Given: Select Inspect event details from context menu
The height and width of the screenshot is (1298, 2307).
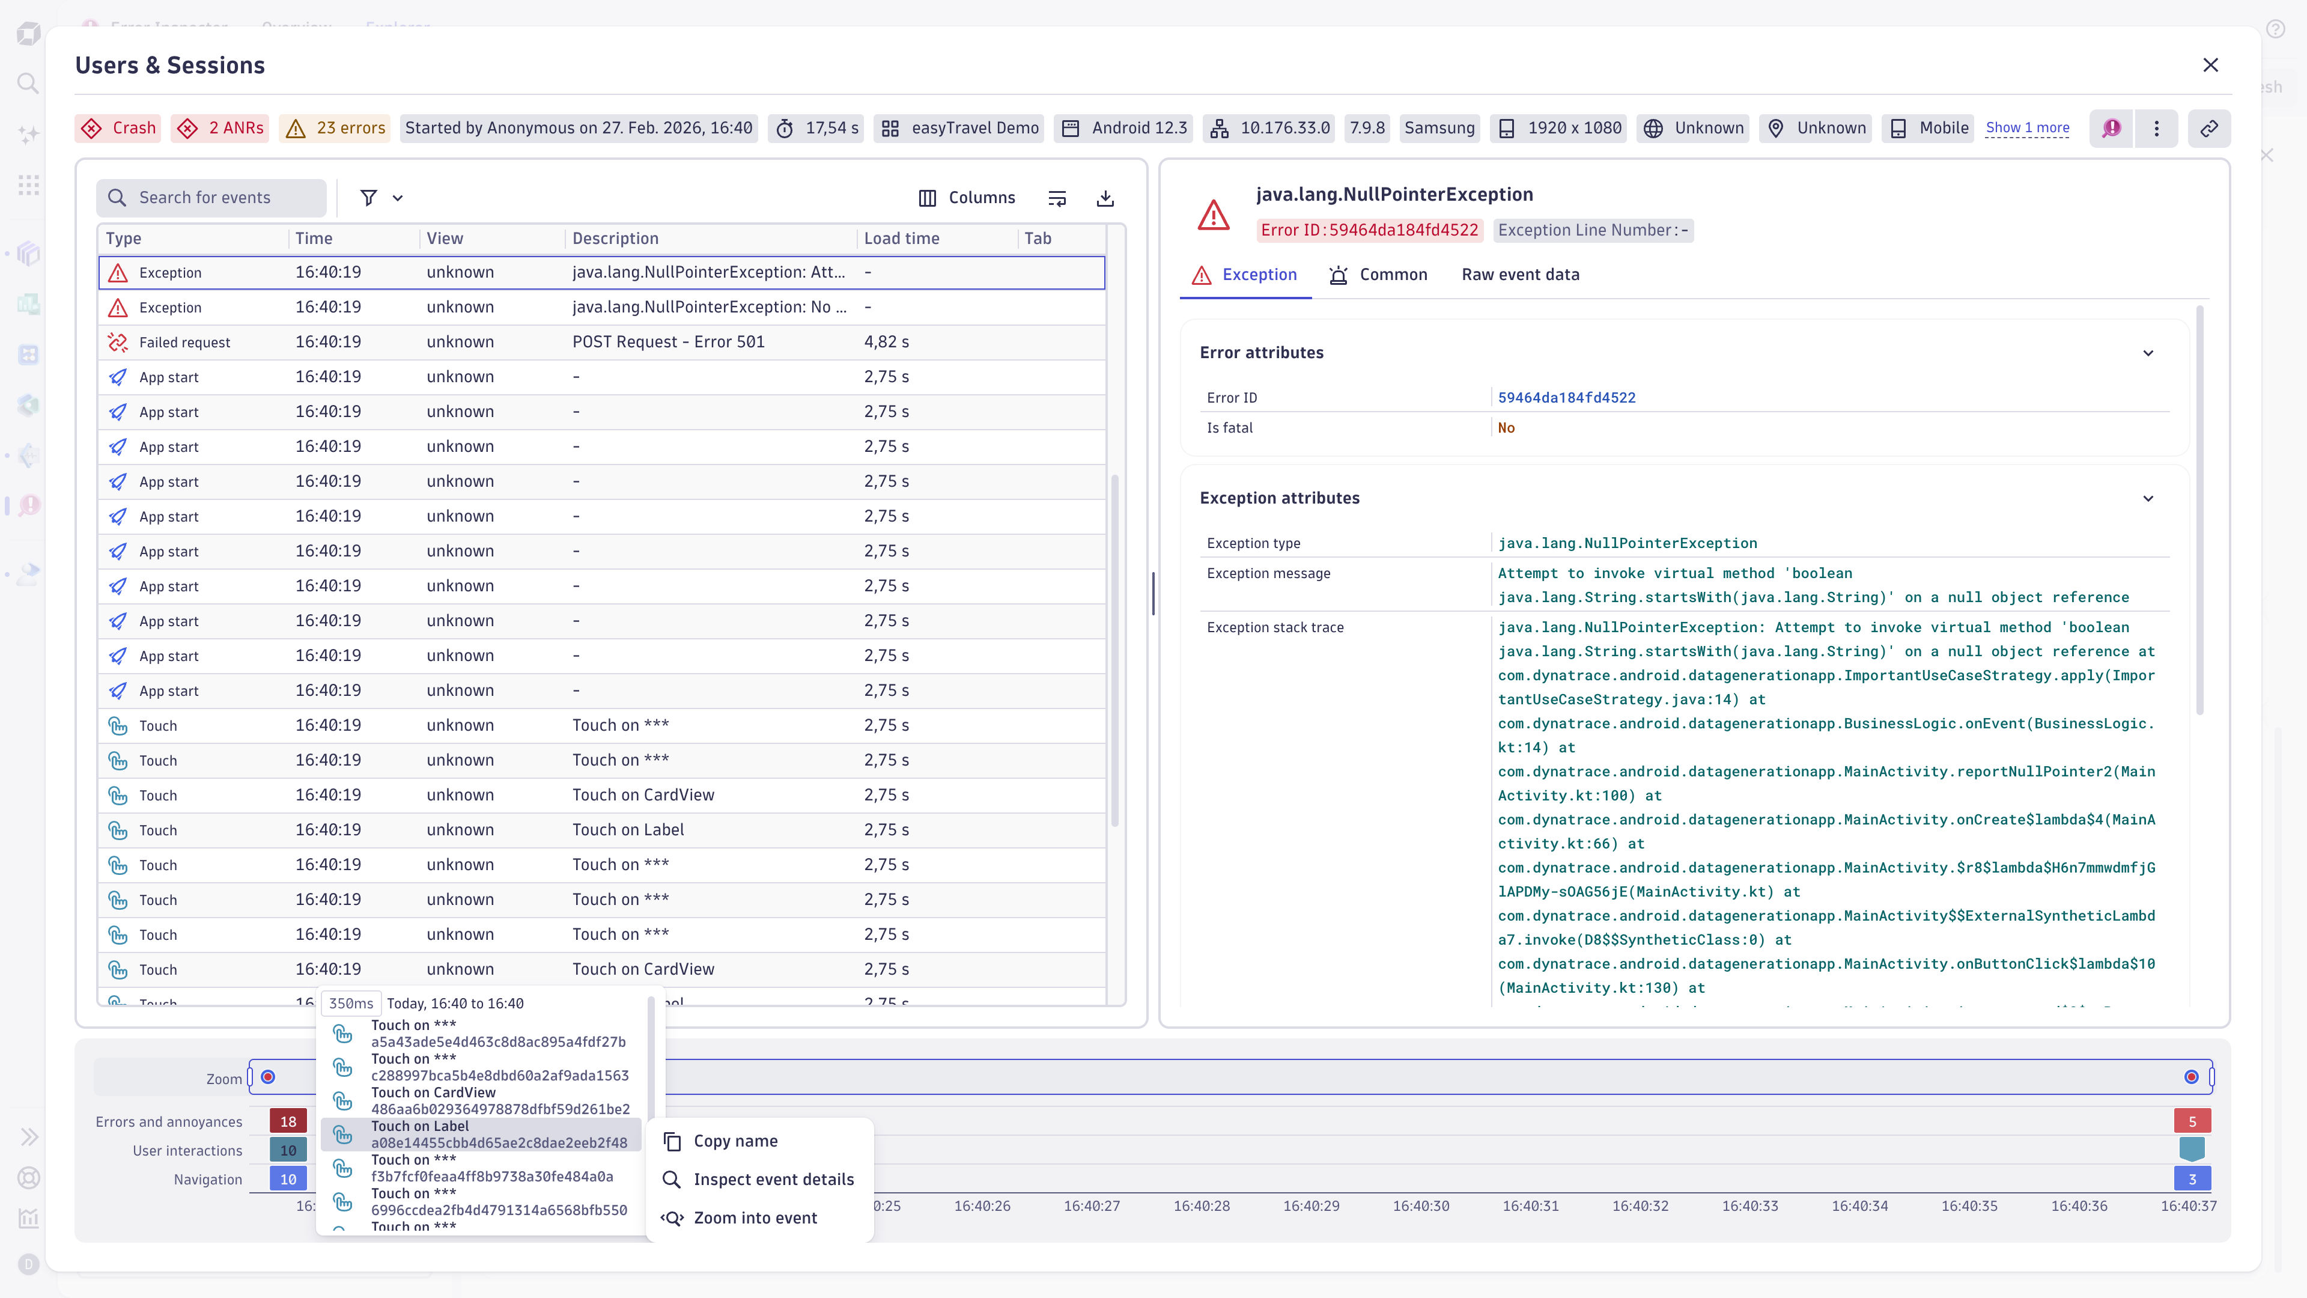Looking at the screenshot, I should (774, 1179).
